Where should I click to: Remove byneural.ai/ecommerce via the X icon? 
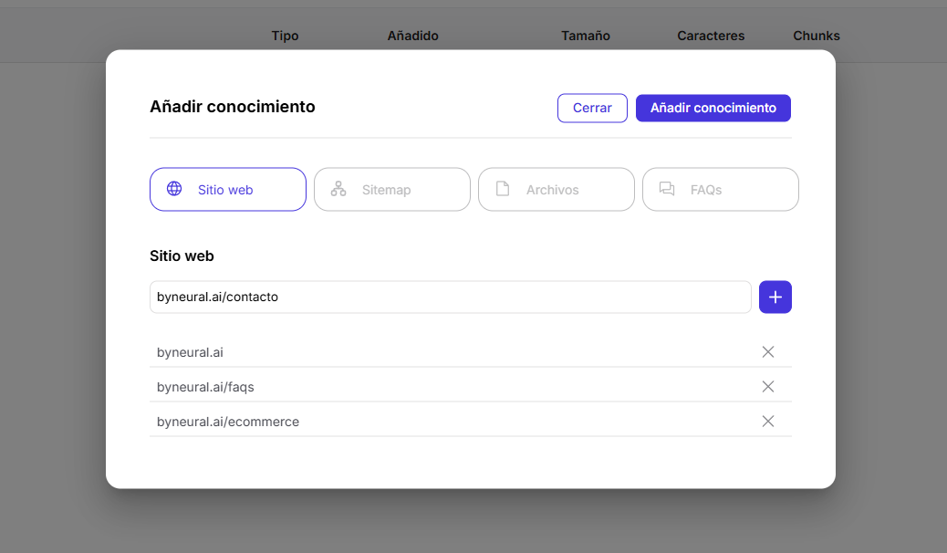(767, 421)
